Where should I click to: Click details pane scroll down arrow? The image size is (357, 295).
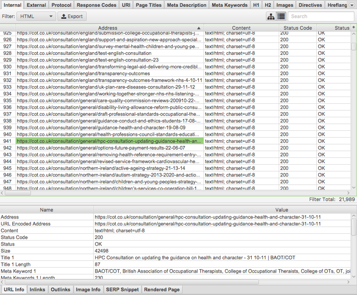click(354, 277)
